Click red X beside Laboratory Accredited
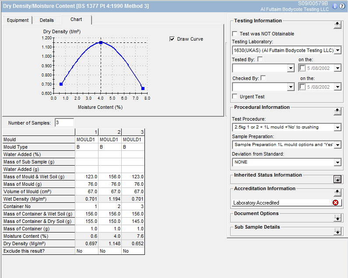 [335, 203]
